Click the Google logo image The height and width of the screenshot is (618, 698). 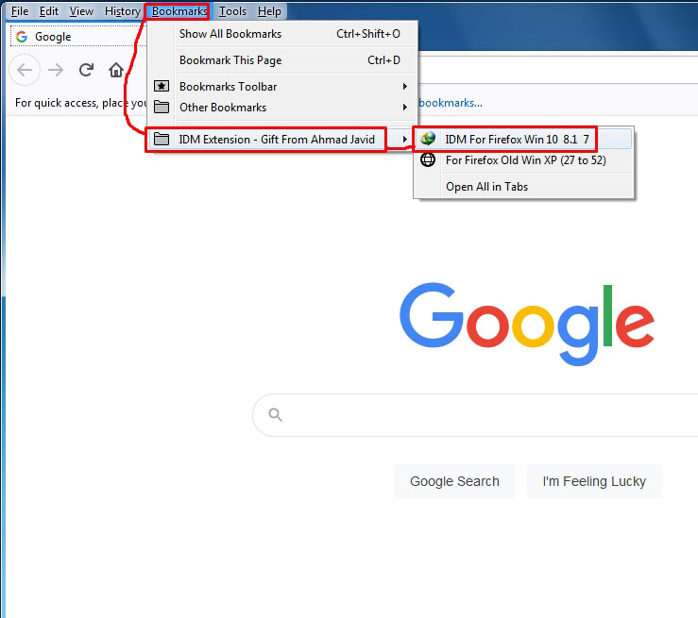coord(527,325)
